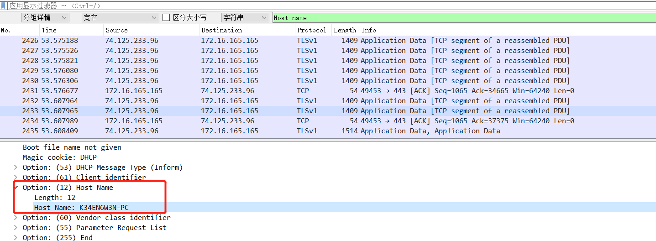Expand Option (60) Vendor class identifier
Image resolution: width=656 pixels, height=241 pixels.
tap(16, 218)
